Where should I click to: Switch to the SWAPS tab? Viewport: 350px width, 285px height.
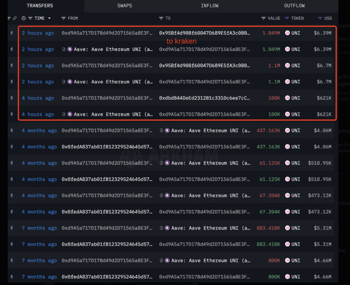click(124, 6)
